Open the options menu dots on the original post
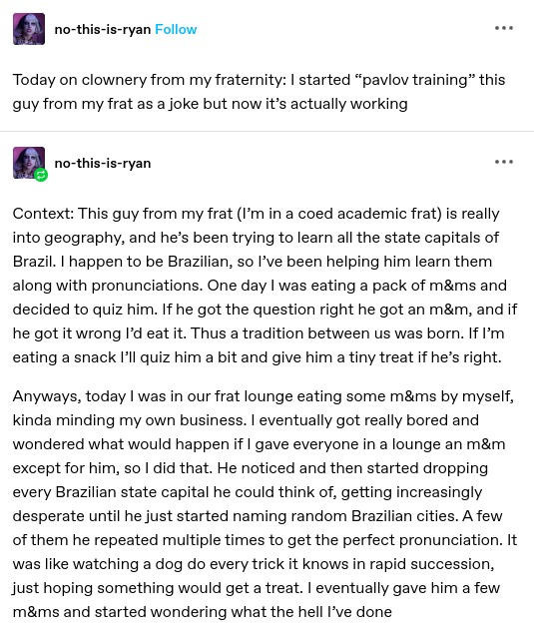 point(503,28)
